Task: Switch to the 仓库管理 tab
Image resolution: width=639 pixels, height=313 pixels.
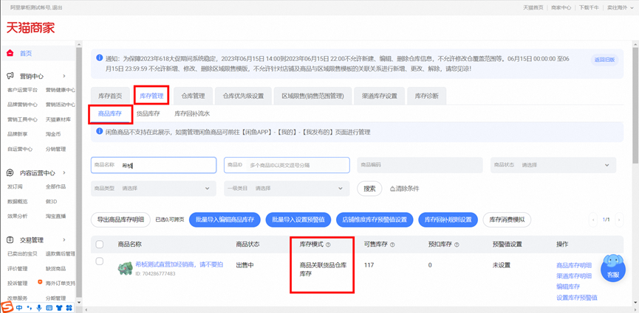Action: [x=194, y=96]
